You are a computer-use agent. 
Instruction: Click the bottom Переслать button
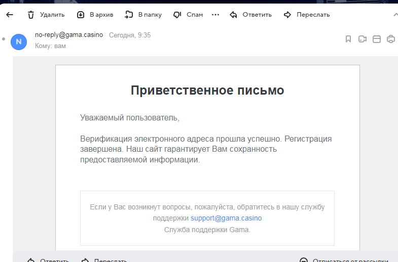(x=104, y=260)
